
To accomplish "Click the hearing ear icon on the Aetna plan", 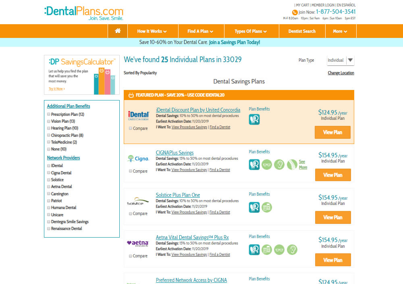I will click(x=292, y=250).
